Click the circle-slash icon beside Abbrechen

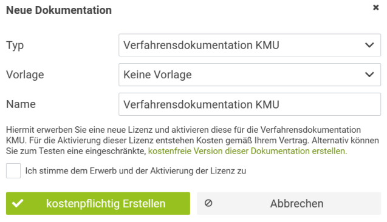pyautogui.click(x=208, y=203)
